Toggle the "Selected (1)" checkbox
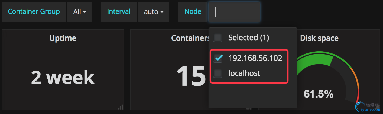 [218, 38]
